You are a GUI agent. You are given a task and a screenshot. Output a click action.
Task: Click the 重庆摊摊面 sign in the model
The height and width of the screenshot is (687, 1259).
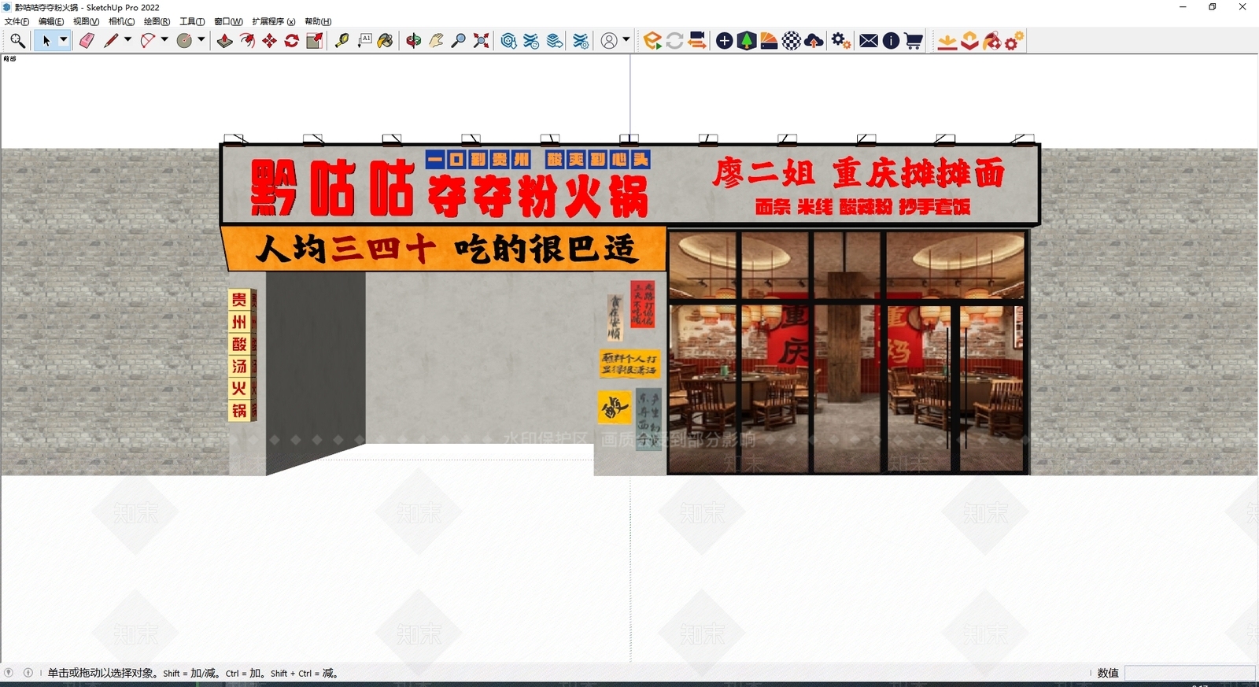pyautogui.click(x=918, y=172)
